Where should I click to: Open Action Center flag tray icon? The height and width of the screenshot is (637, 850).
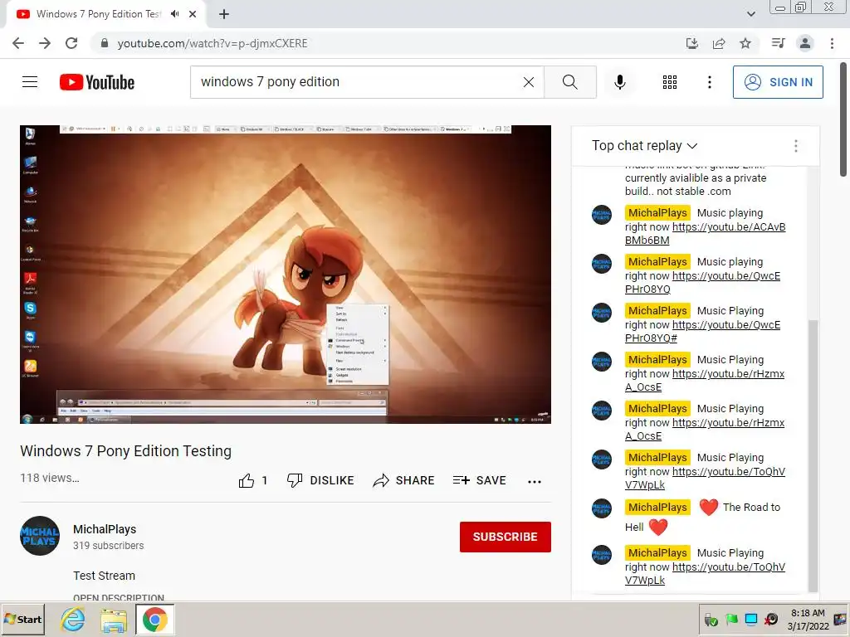(731, 619)
